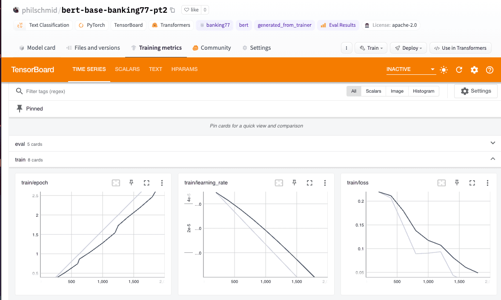Toggle TensorBoard light/dark theme sun icon

click(444, 70)
